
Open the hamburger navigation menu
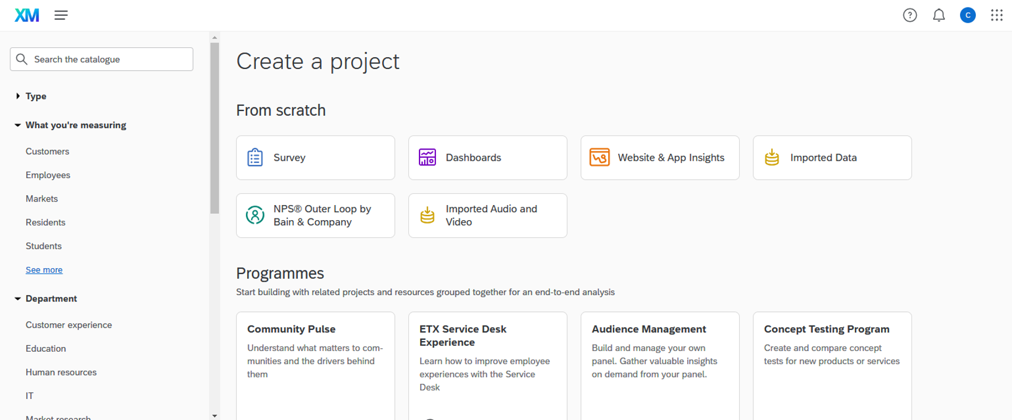pyautogui.click(x=61, y=15)
